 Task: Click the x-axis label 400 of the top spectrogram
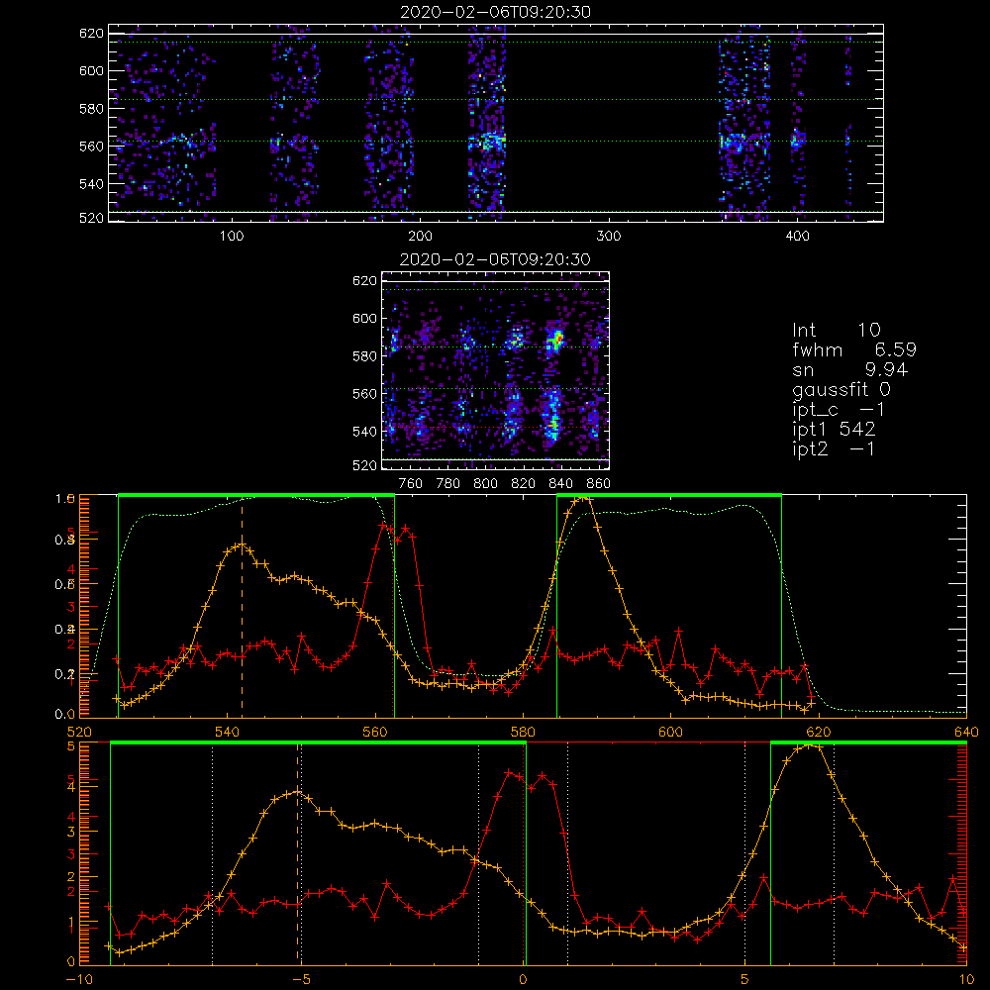(x=797, y=237)
